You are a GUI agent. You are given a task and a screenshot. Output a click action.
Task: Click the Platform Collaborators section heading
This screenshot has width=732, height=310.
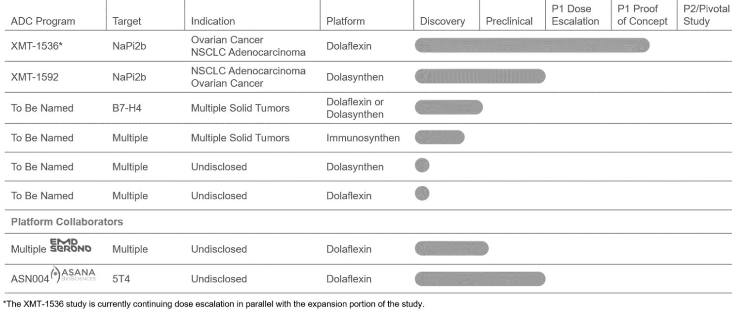point(67,222)
